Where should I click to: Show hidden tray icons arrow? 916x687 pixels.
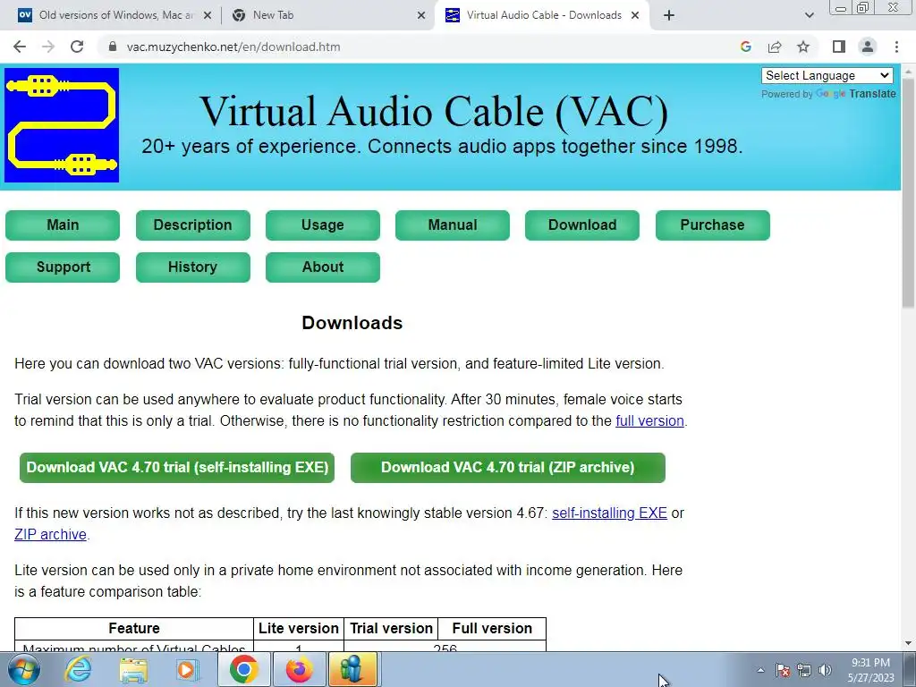click(x=760, y=670)
